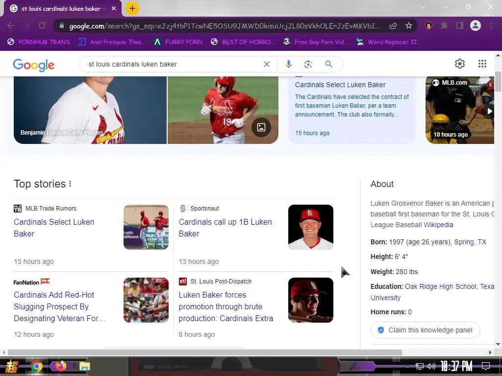Screen dimensions: 502x376
Task: Reload the current page
Action: point(42,25)
